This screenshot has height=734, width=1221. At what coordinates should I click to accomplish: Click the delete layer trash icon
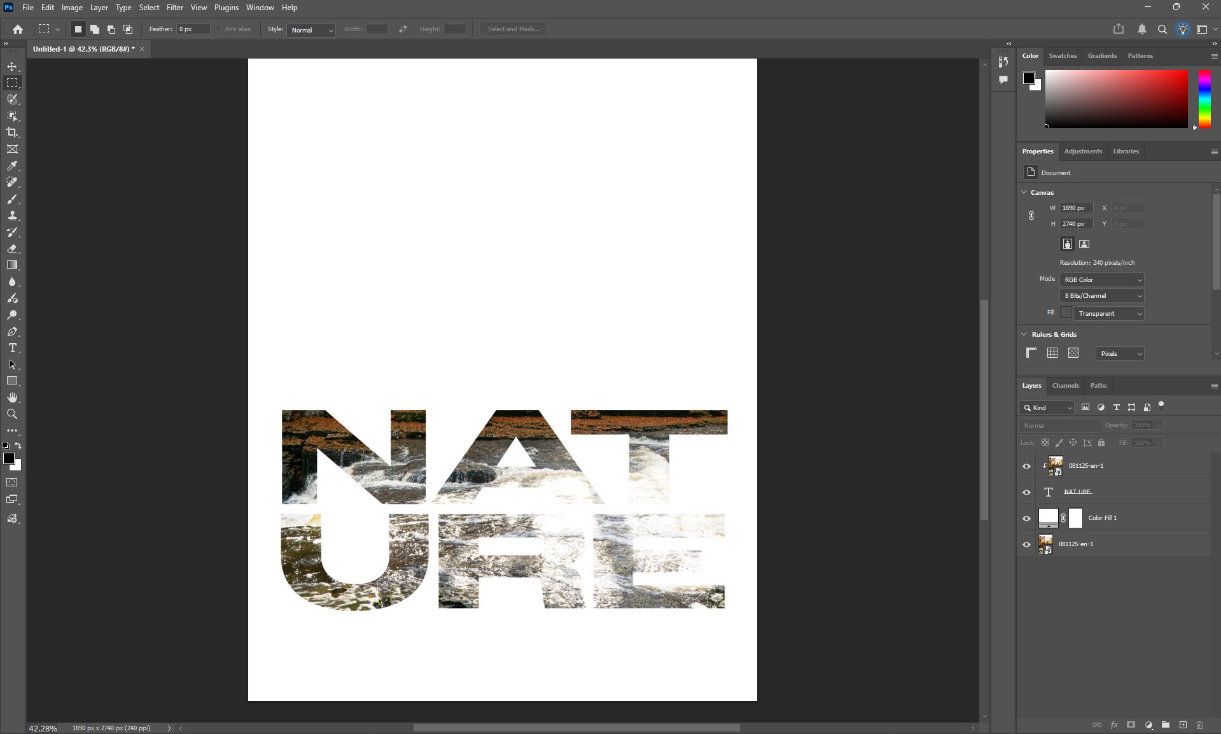[x=1199, y=725]
